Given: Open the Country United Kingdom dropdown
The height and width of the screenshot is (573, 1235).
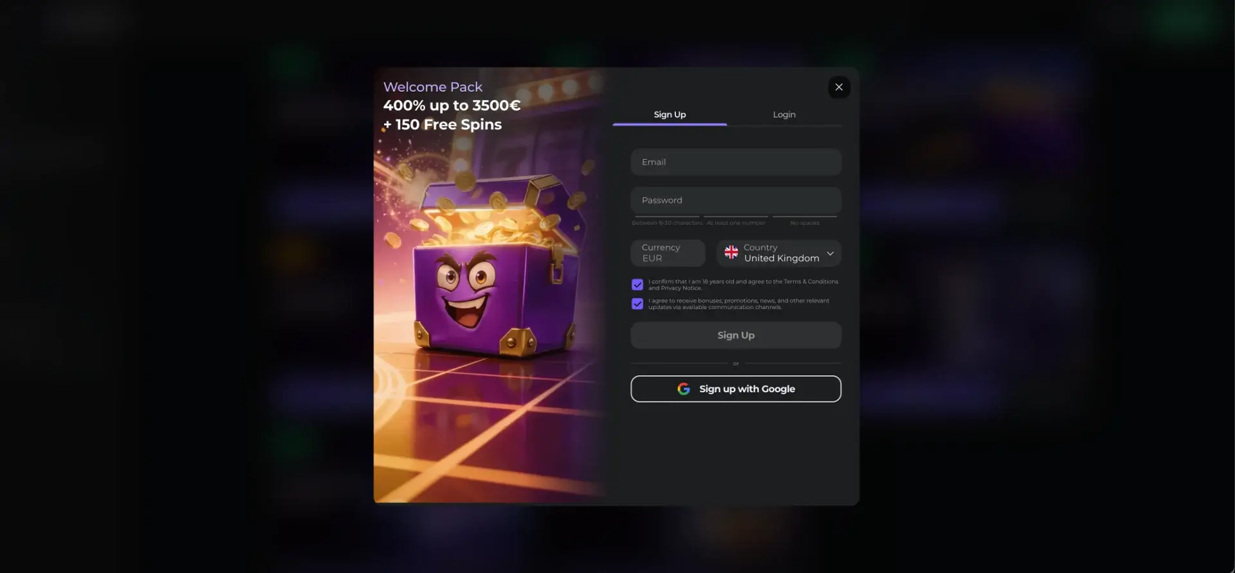Looking at the screenshot, I should (x=779, y=253).
